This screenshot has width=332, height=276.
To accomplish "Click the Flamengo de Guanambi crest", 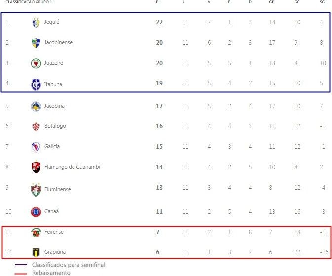I will coord(36,167).
